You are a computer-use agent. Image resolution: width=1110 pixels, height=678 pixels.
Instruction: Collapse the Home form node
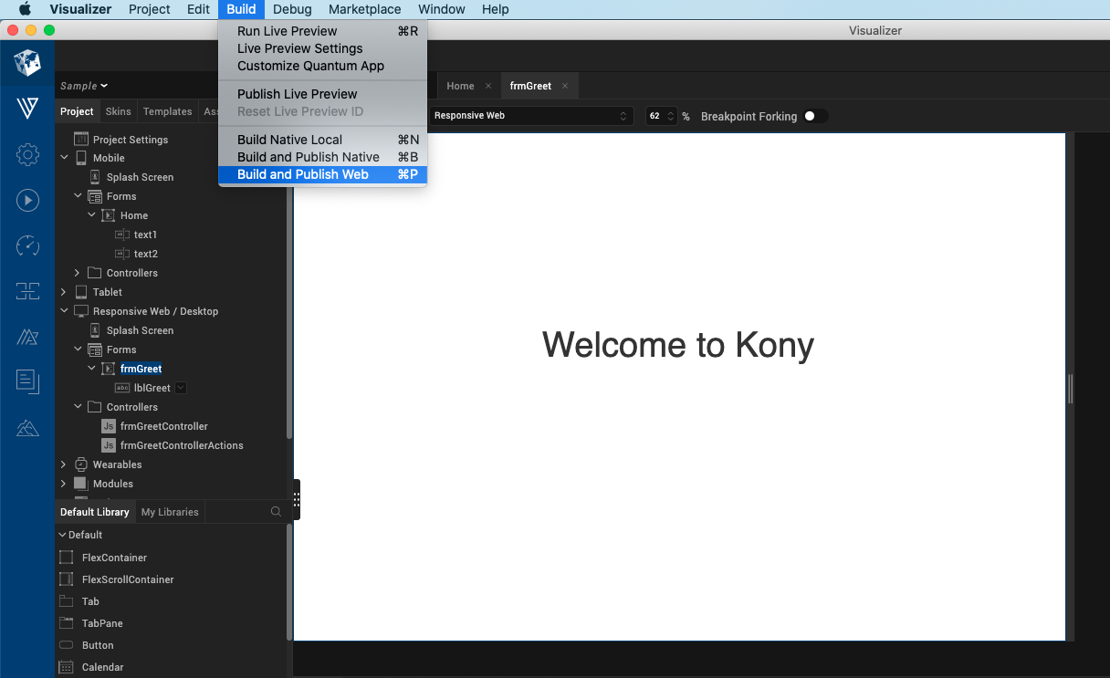[x=91, y=215]
